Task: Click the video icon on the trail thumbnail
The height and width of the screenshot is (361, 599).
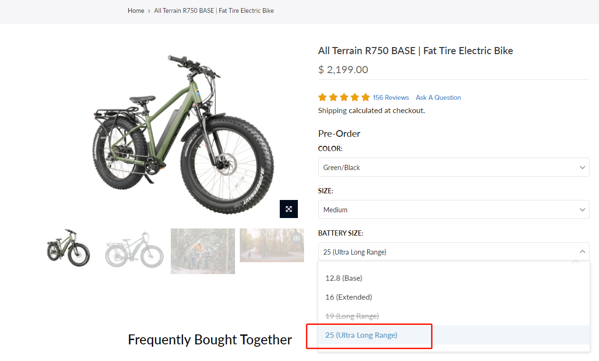Action: tap(296, 238)
